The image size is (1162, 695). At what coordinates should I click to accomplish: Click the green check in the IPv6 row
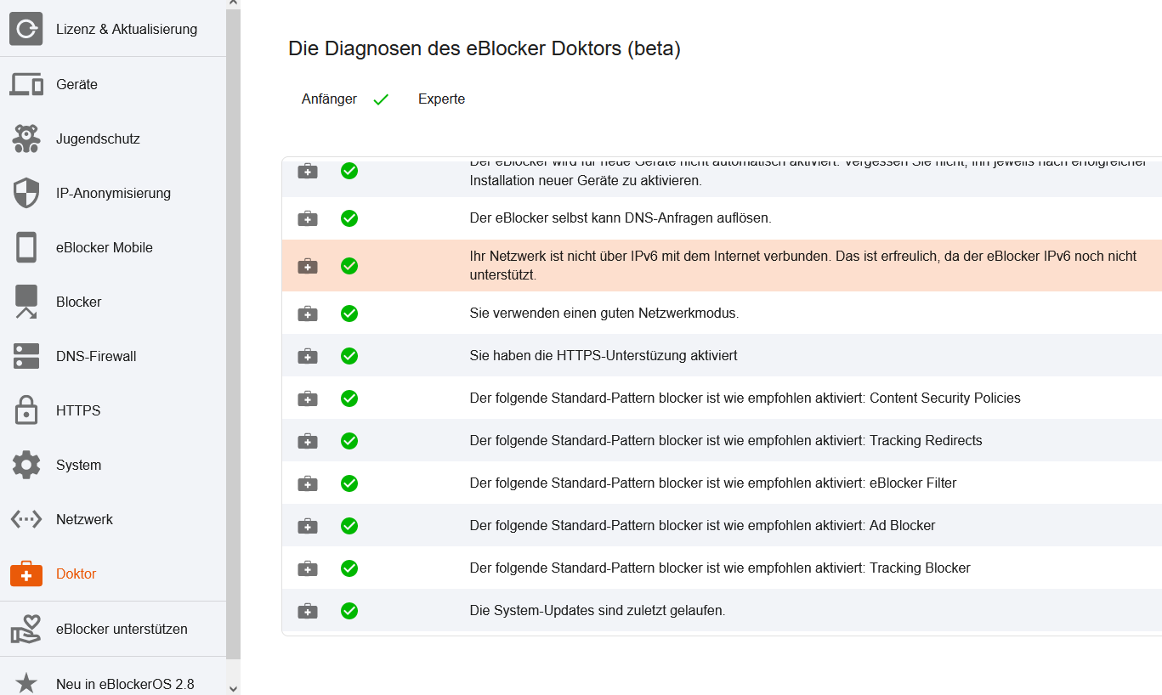tap(349, 266)
